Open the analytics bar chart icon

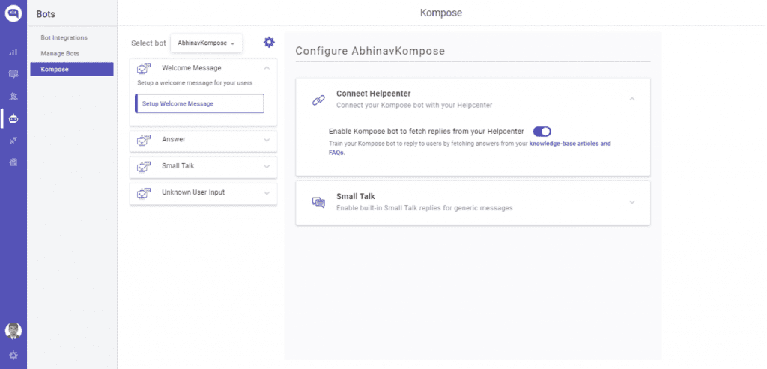point(13,52)
